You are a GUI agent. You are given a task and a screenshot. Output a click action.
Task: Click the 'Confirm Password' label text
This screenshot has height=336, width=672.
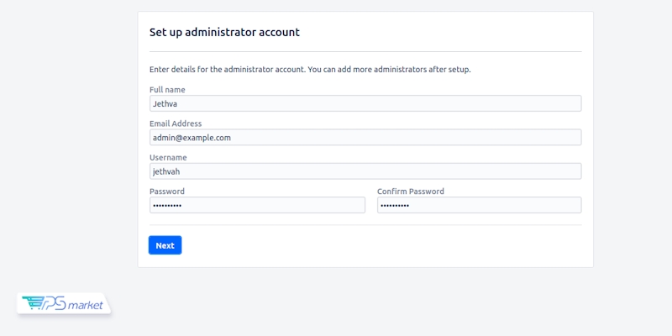(x=411, y=192)
